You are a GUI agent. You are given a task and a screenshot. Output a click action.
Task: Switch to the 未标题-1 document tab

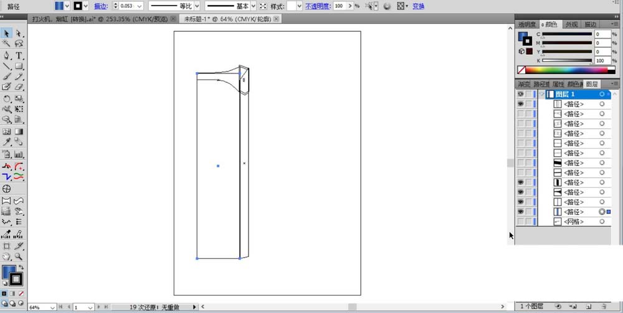[x=231, y=19]
